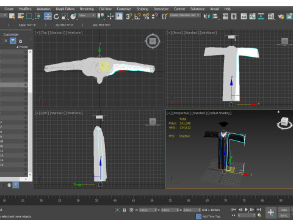
Task: Open the Rendering menu
Action: 87,9
